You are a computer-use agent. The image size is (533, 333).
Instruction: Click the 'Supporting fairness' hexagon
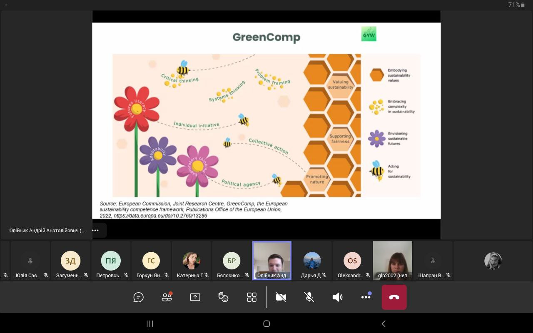click(x=340, y=139)
